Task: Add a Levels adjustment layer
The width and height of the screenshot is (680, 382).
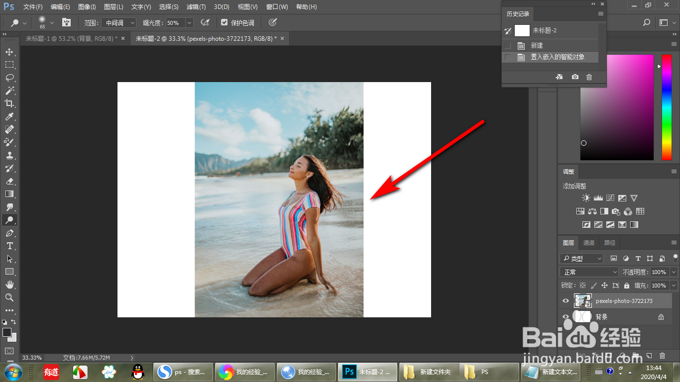Action: click(x=598, y=198)
